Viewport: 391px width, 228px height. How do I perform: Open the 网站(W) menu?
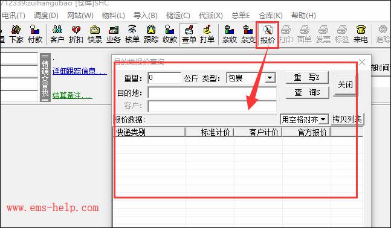coord(80,16)
